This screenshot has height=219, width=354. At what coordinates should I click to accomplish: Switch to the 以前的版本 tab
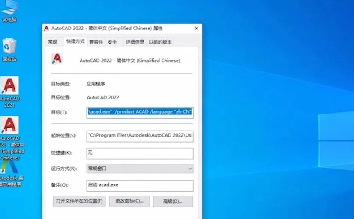click(160, 42)
